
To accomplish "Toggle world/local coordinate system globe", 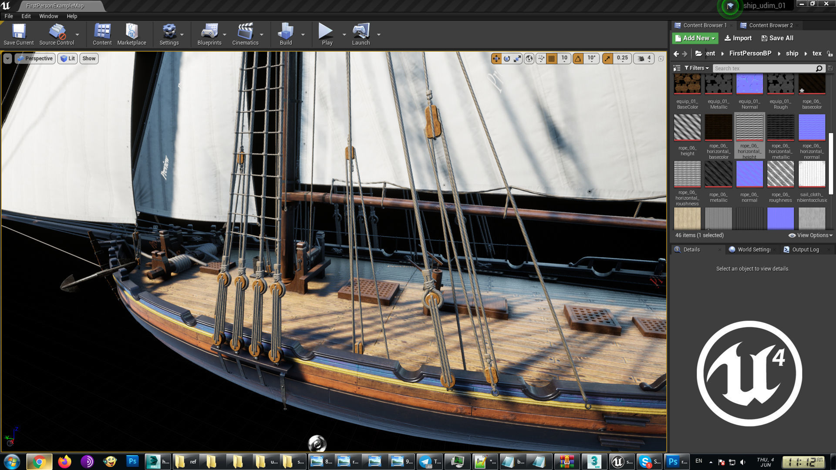I will (529, 58).
